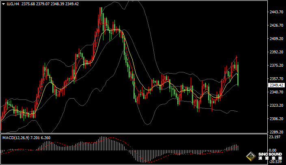Click the 2443.70 price axis label

276,12
